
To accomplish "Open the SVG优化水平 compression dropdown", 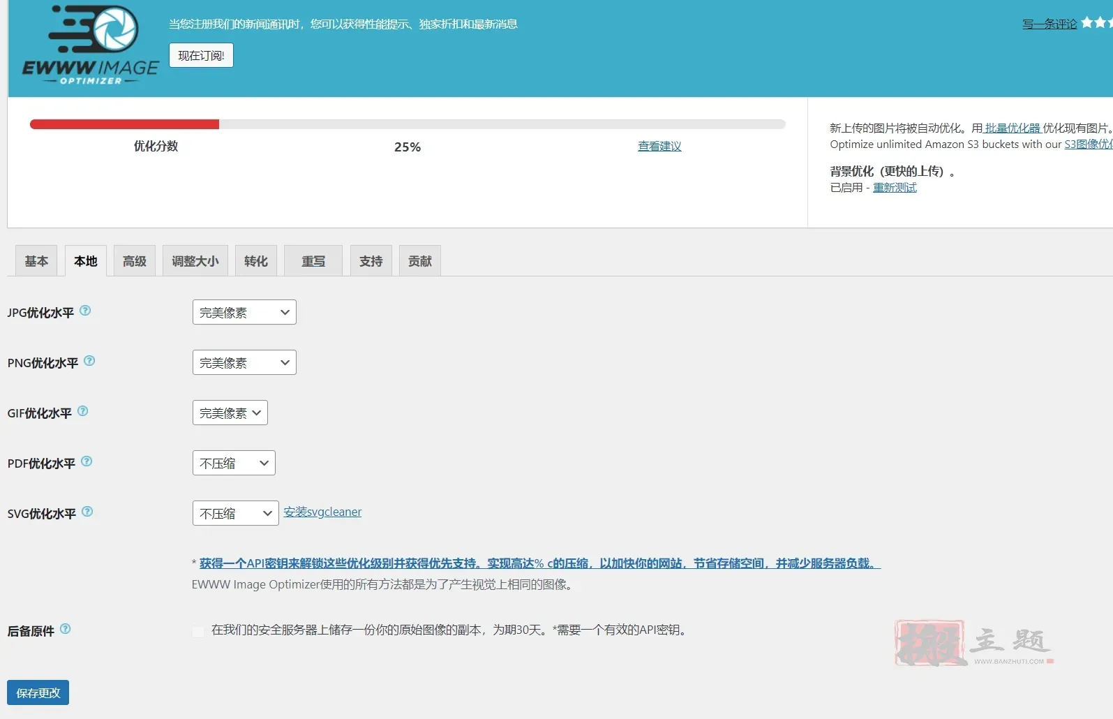I will click(235, 514).
